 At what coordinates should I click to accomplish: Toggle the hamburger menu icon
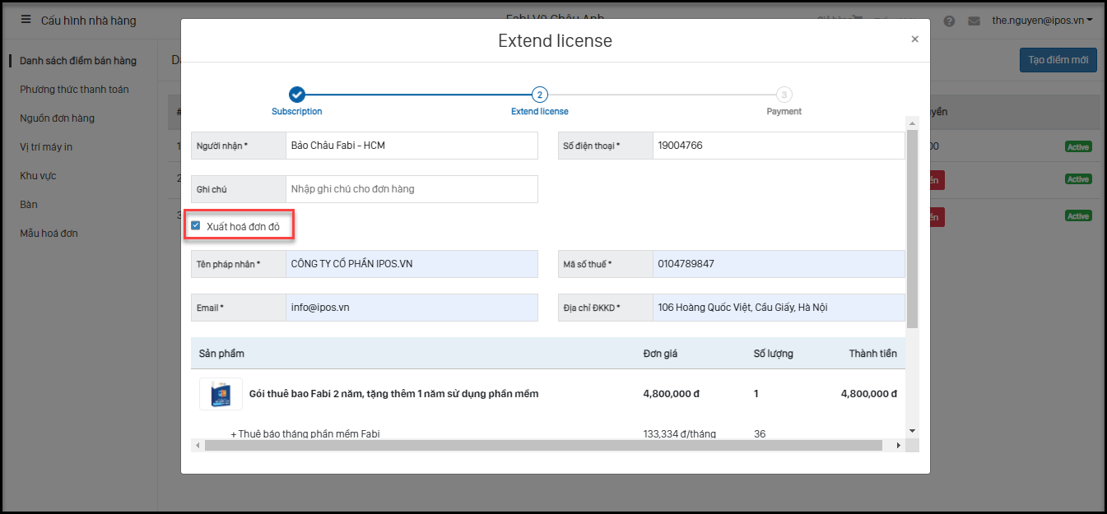coord(26,20)
